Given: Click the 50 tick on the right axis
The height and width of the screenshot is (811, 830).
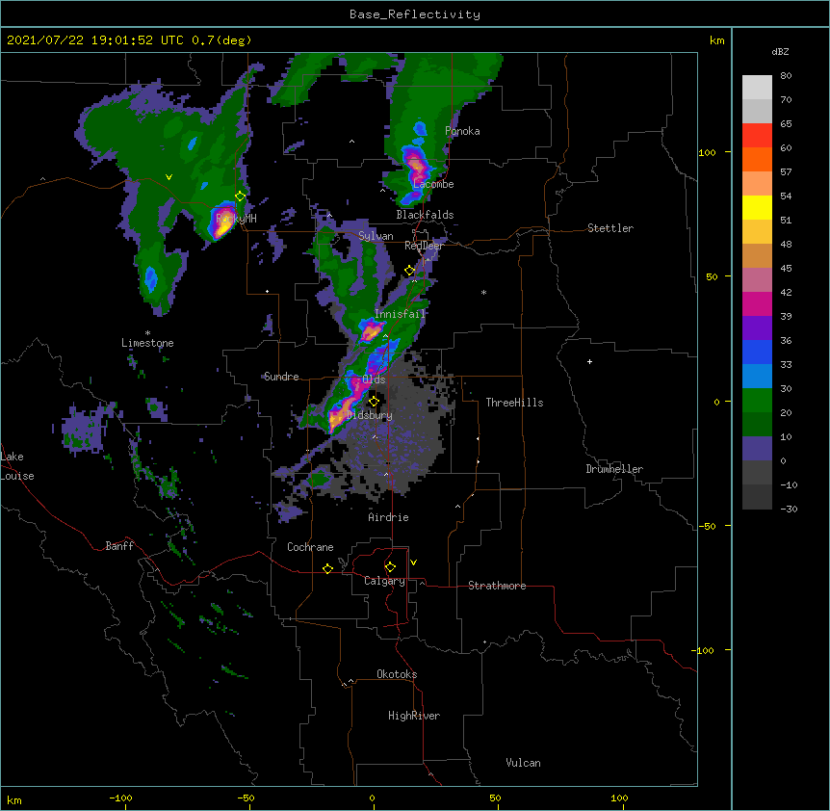Looking at the screenshot, I should 712,276.
